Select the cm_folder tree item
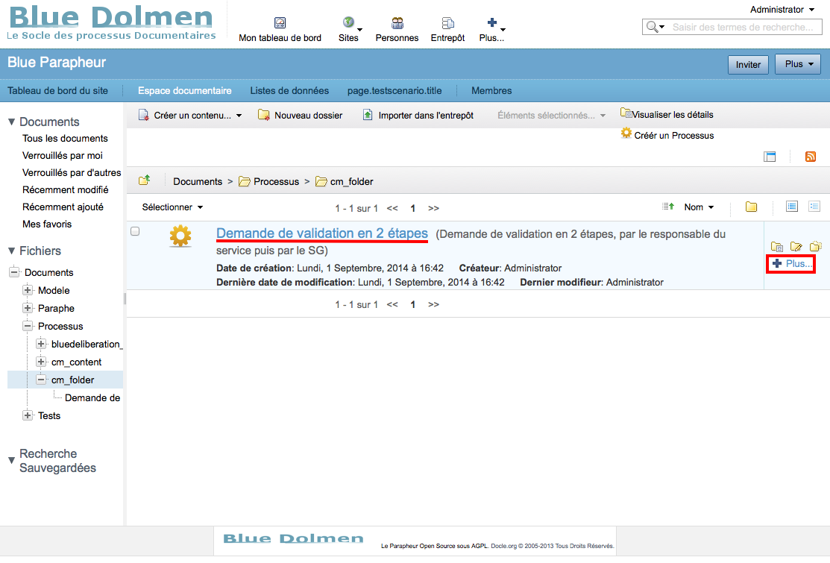The image size is (830, 563). [x=72, y=380]
